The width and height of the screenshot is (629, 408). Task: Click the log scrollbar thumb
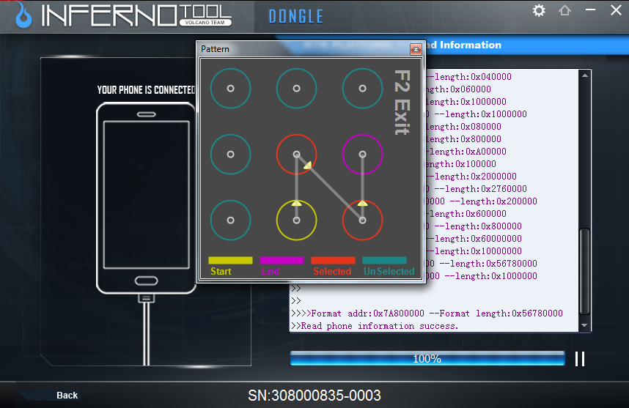pyautogui.click(x=584, y=271)
